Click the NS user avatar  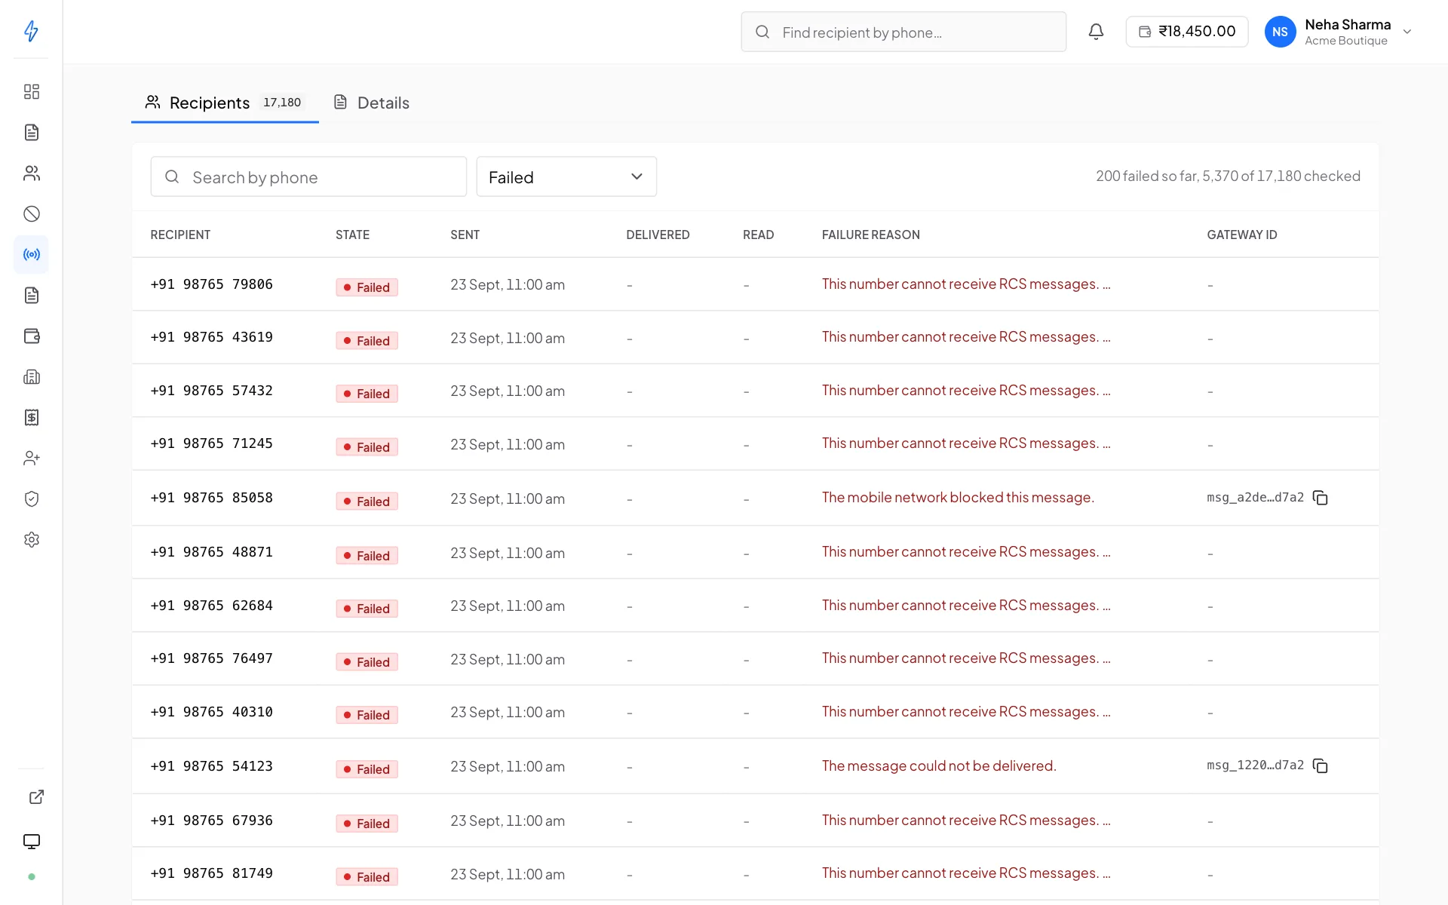1280,32
